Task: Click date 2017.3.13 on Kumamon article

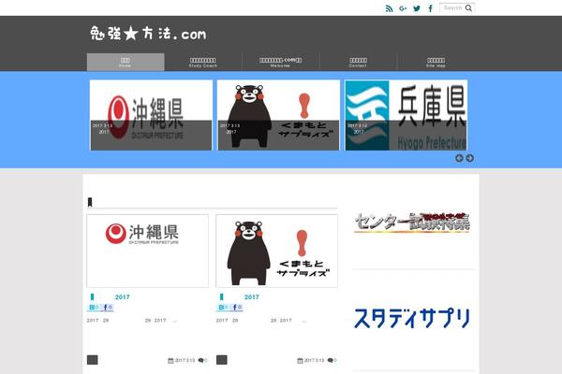Action: 315,360
